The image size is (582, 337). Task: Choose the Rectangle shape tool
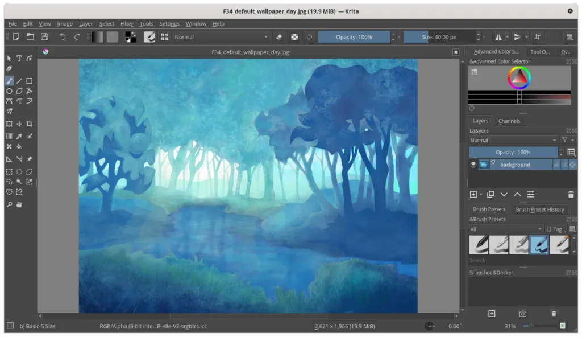click(30, 81)
